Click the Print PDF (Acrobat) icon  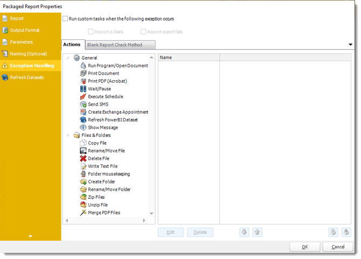[83, 81]
